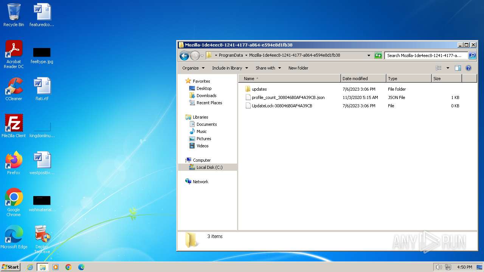
Task: Open the Include in library dropdown
Action: [x=230, y=68]
